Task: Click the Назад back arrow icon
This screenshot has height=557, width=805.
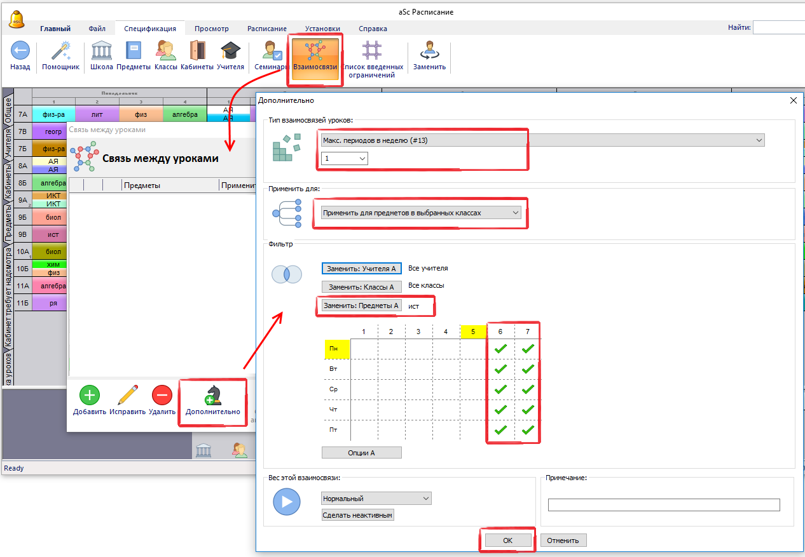Action: click(20, 51)
